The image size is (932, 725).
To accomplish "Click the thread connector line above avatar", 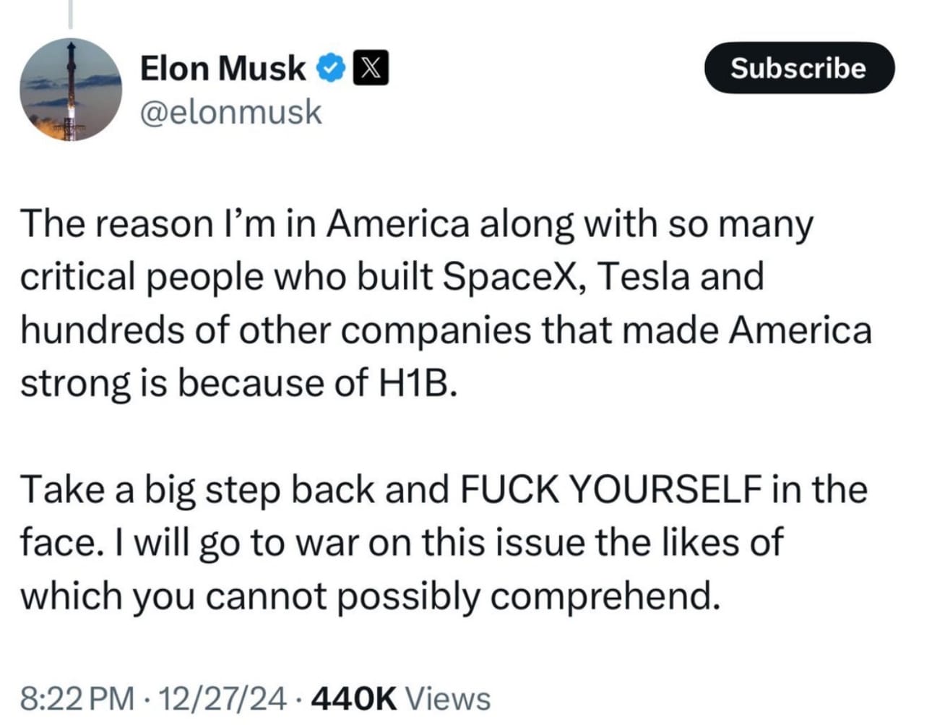I will [x=71, y=14].
